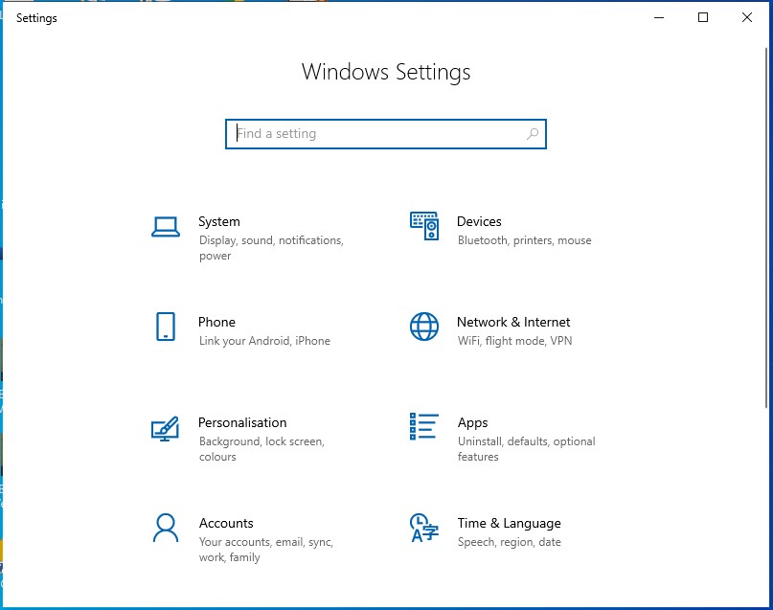
Task: Click 'Link your Android, iPhone' description
Action: (264, 341)
